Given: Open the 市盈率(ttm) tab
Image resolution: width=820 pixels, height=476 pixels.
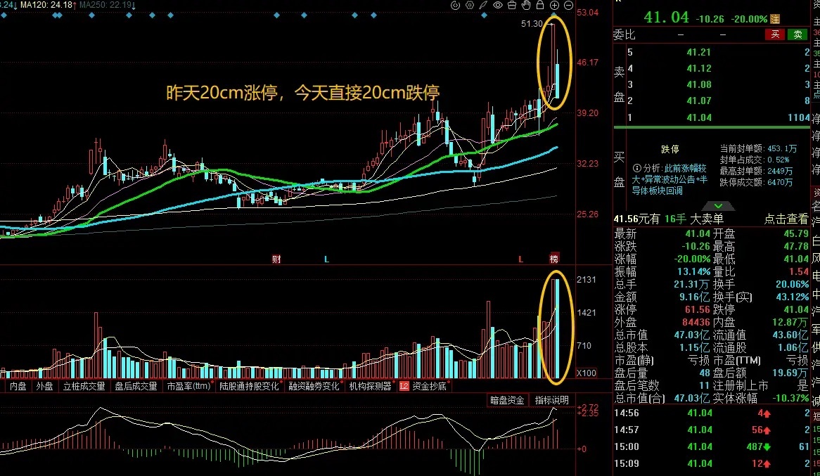Looking at the screenshot, I should click(188, 386).
